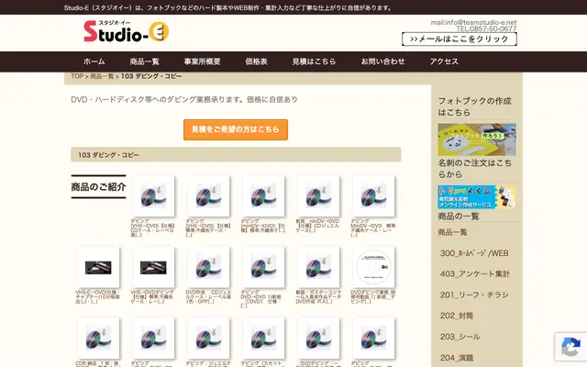Open the 価格表 menu item
Screen dimensions: 587x367
[257, 61]
